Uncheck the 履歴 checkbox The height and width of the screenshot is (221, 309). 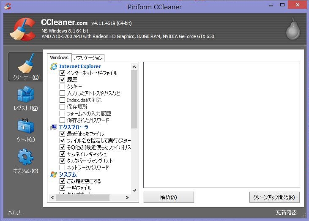pyautogui.click(x=62, y=79)
